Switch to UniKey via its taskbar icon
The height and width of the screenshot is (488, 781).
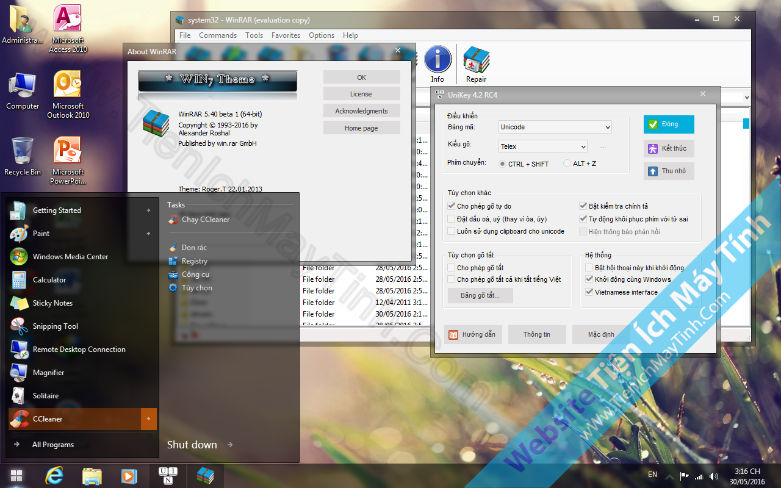click(x=167, y=476)
